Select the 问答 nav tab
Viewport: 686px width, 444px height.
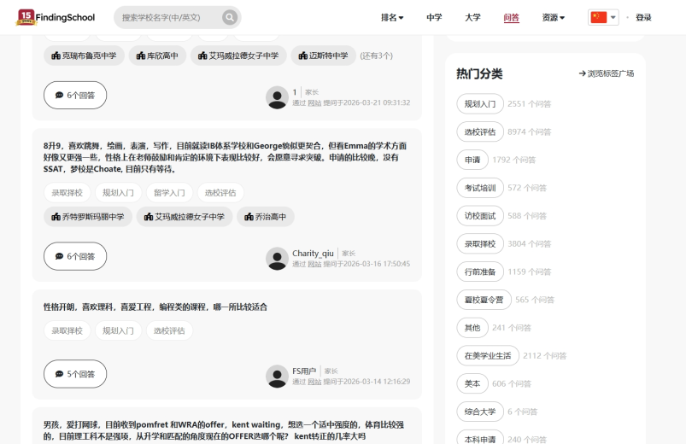click(511, 17)
